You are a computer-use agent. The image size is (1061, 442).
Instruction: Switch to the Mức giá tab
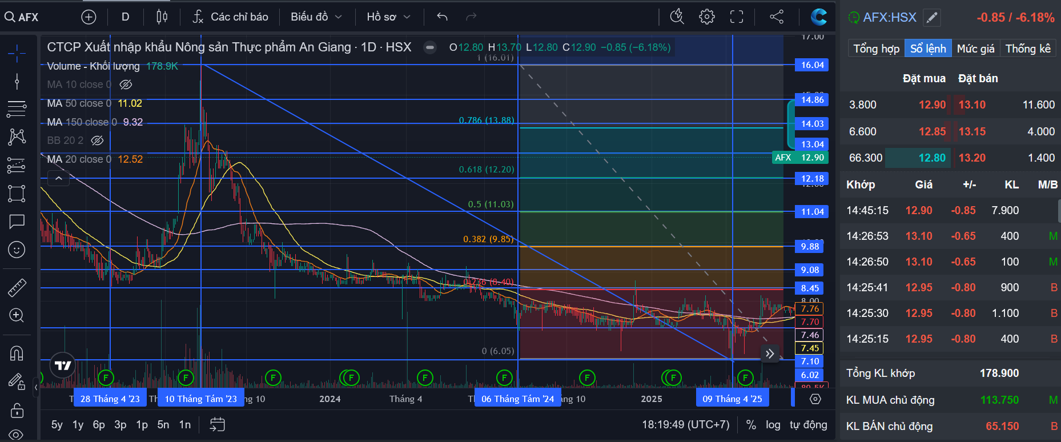tap(976, 49)
